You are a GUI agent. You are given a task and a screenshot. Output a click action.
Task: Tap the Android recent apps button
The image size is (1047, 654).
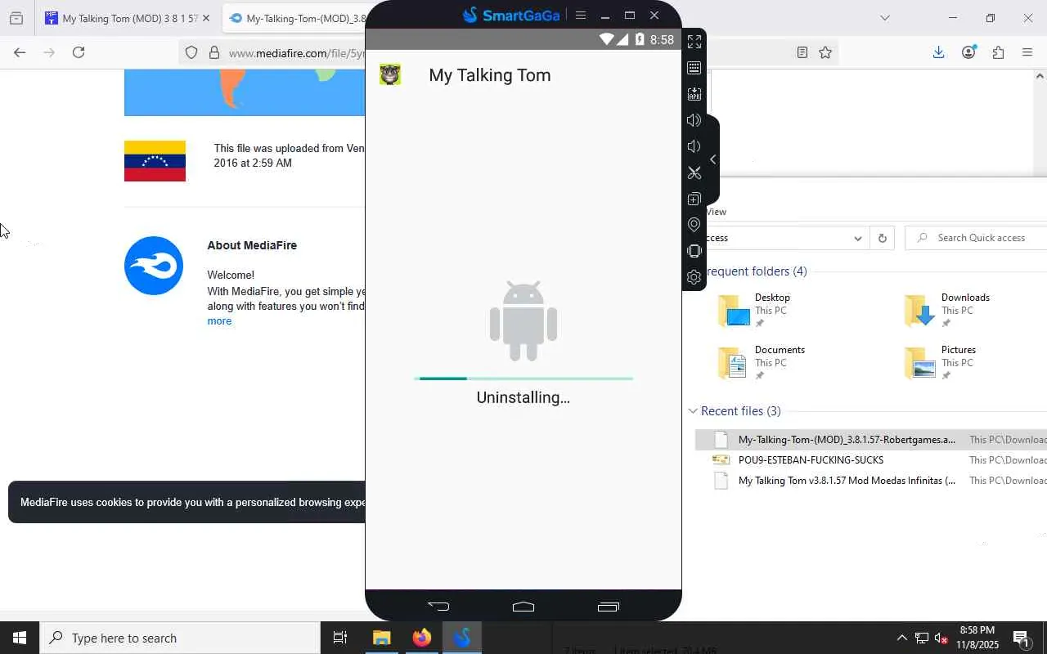coord(609,606)
